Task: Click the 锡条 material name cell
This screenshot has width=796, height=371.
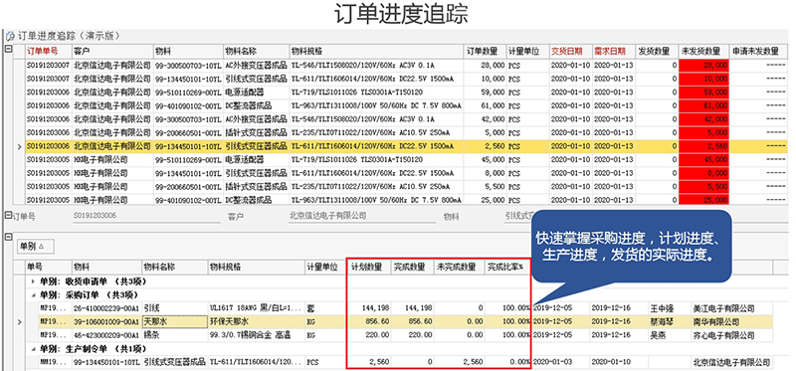Action: (175, 335)
